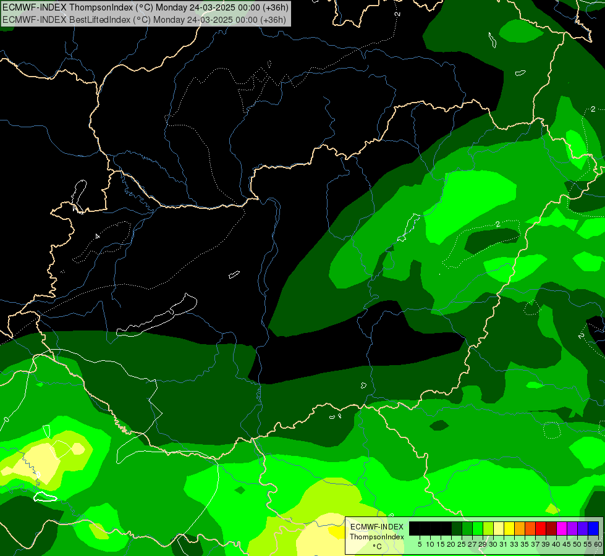This screenshot has width=605, height=556.
Task: Click the ThompsonIndex title line at top
Action: point(145,7)
